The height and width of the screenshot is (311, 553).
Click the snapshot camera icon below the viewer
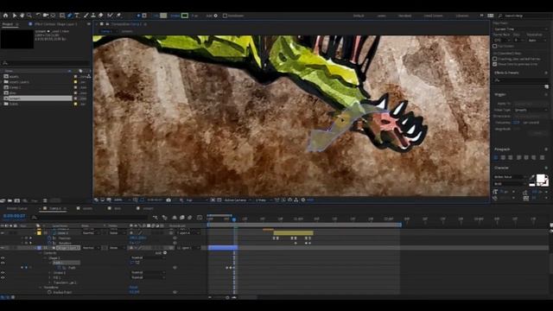[x=168, y=200]
